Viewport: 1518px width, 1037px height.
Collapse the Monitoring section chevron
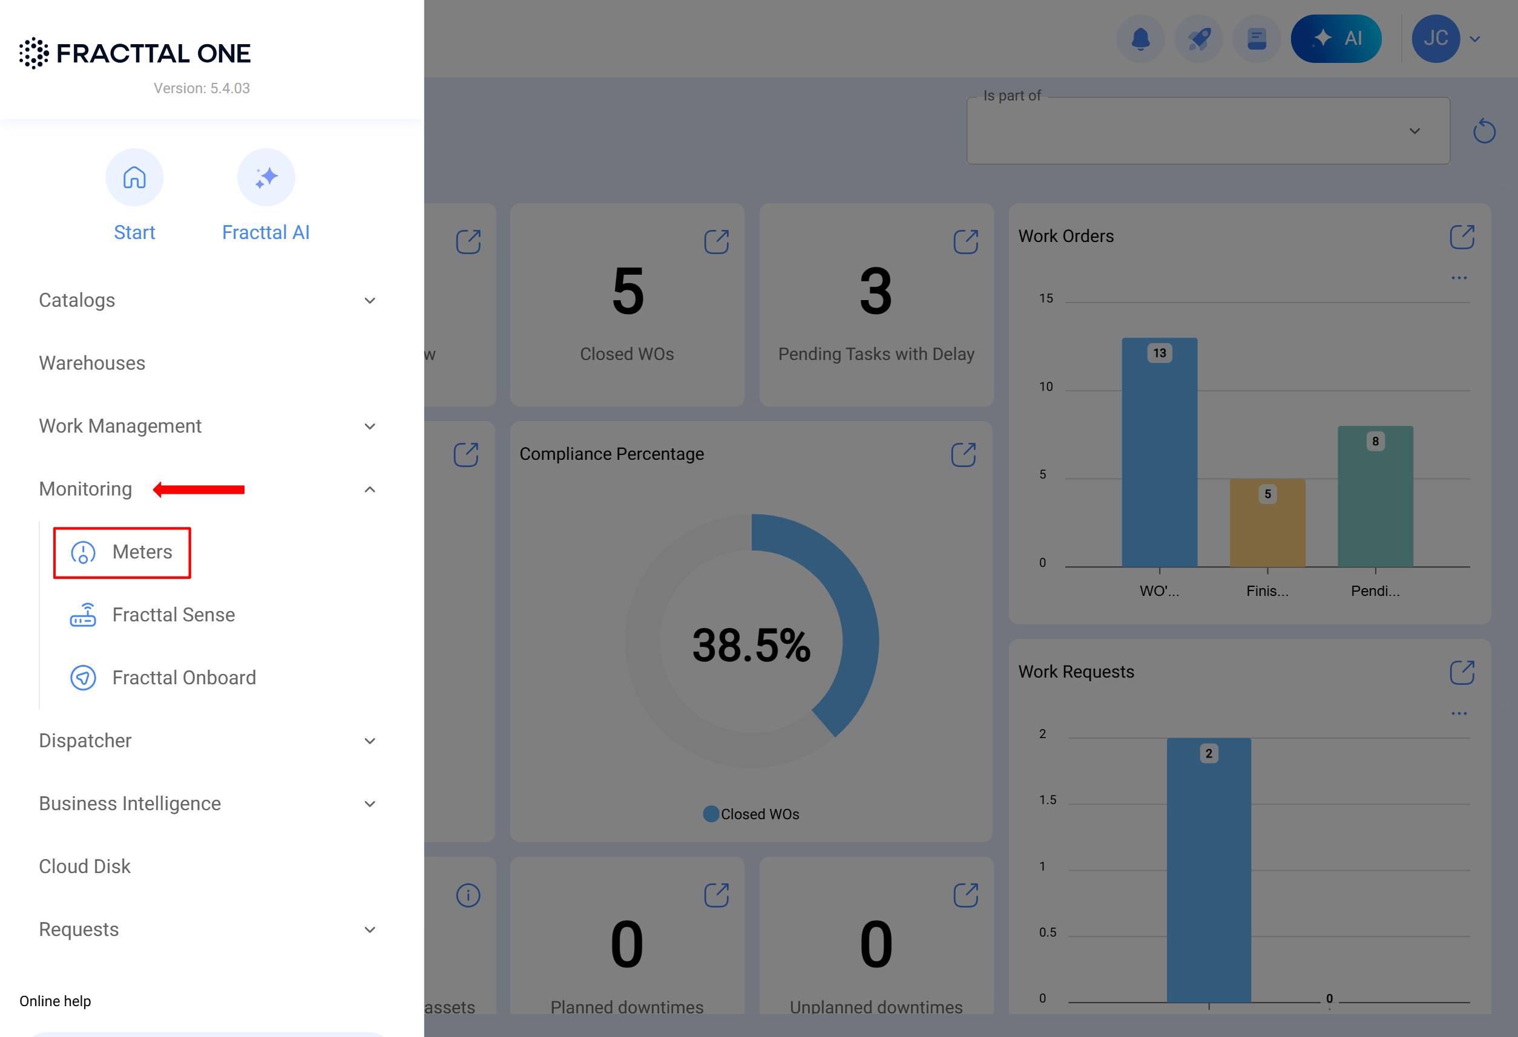369,489
